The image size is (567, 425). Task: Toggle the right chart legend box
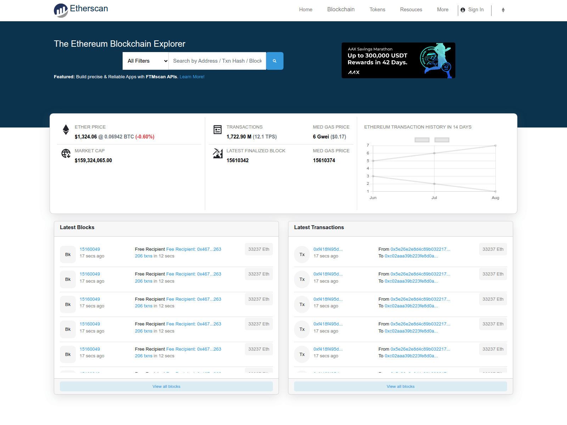point(442,140)
